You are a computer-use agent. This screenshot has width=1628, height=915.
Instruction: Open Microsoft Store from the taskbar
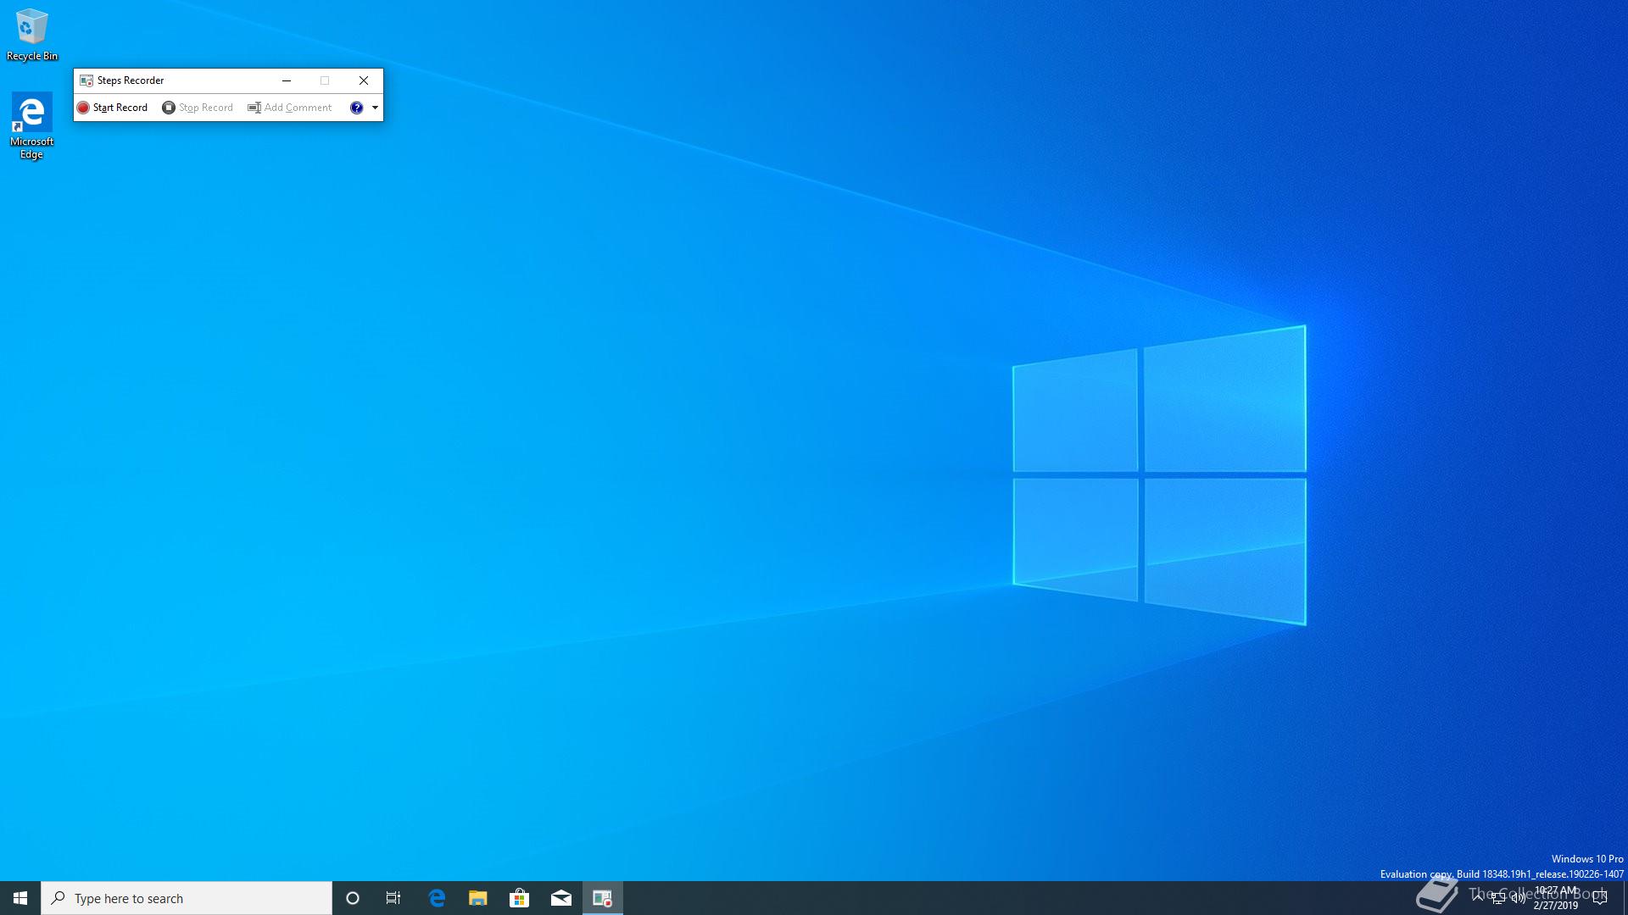(519, 898)
